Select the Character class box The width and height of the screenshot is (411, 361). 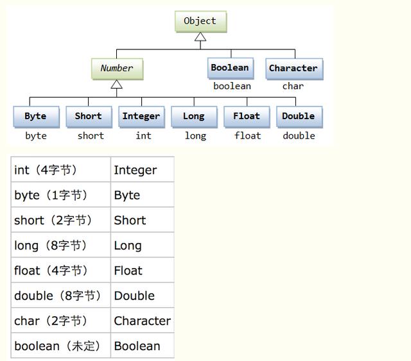[293, 68]
